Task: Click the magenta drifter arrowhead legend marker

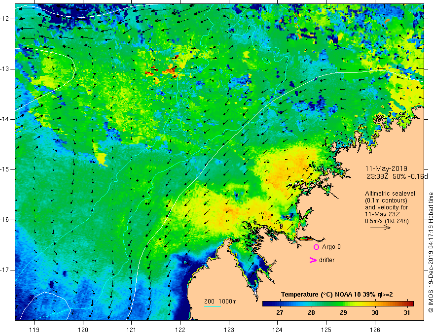Action: pyautogui.click(x=313, y=260)
